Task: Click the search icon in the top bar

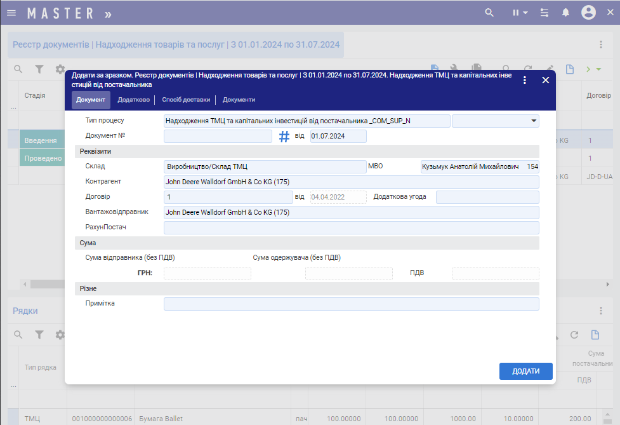Action: pyautogui.click(x=489, y=13)
